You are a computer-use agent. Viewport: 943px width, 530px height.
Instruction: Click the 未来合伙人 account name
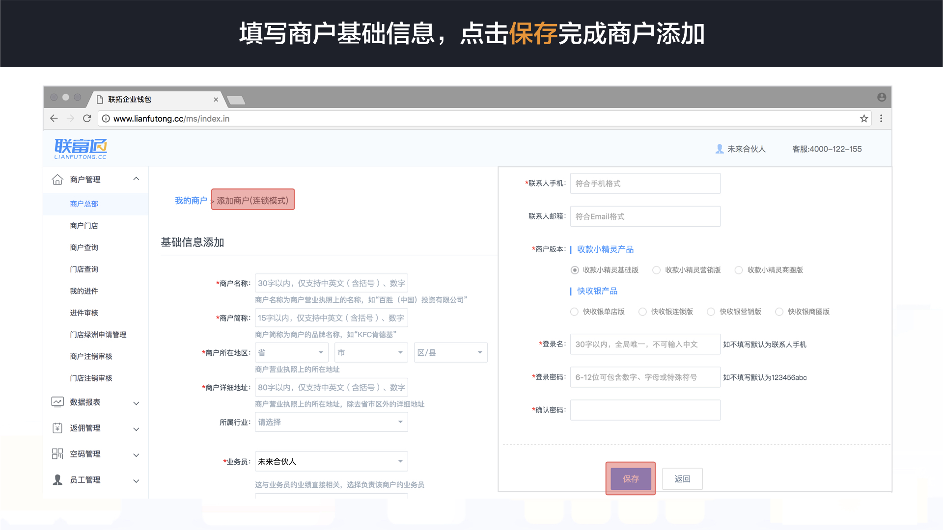[746, 149]
